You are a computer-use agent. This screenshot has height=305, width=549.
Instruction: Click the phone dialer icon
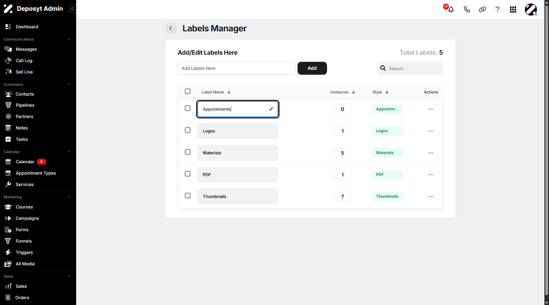pos(467,10)
